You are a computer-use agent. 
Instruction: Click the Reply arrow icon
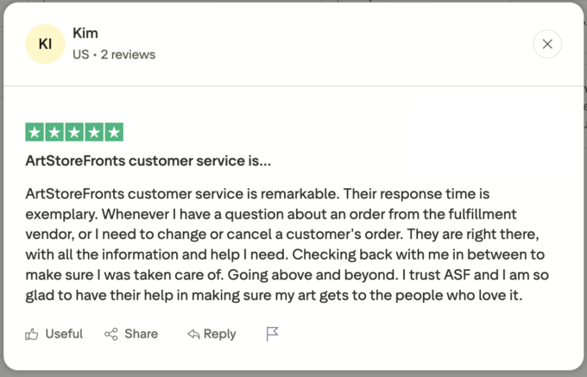tap(193, 334)
